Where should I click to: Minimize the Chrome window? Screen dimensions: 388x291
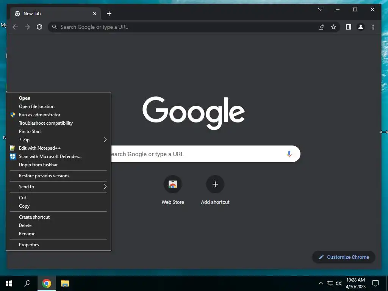click(x=338, y=9)
